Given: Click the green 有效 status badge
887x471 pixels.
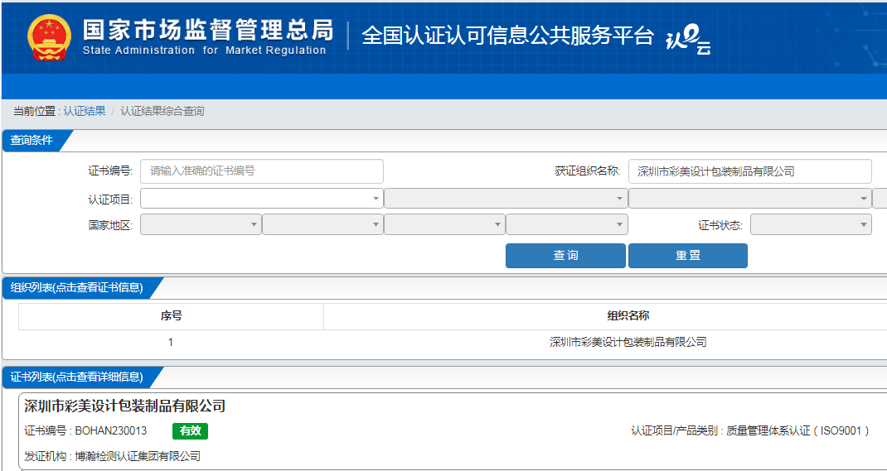Looking at the screenshot, I should click(x=190, y=431).
